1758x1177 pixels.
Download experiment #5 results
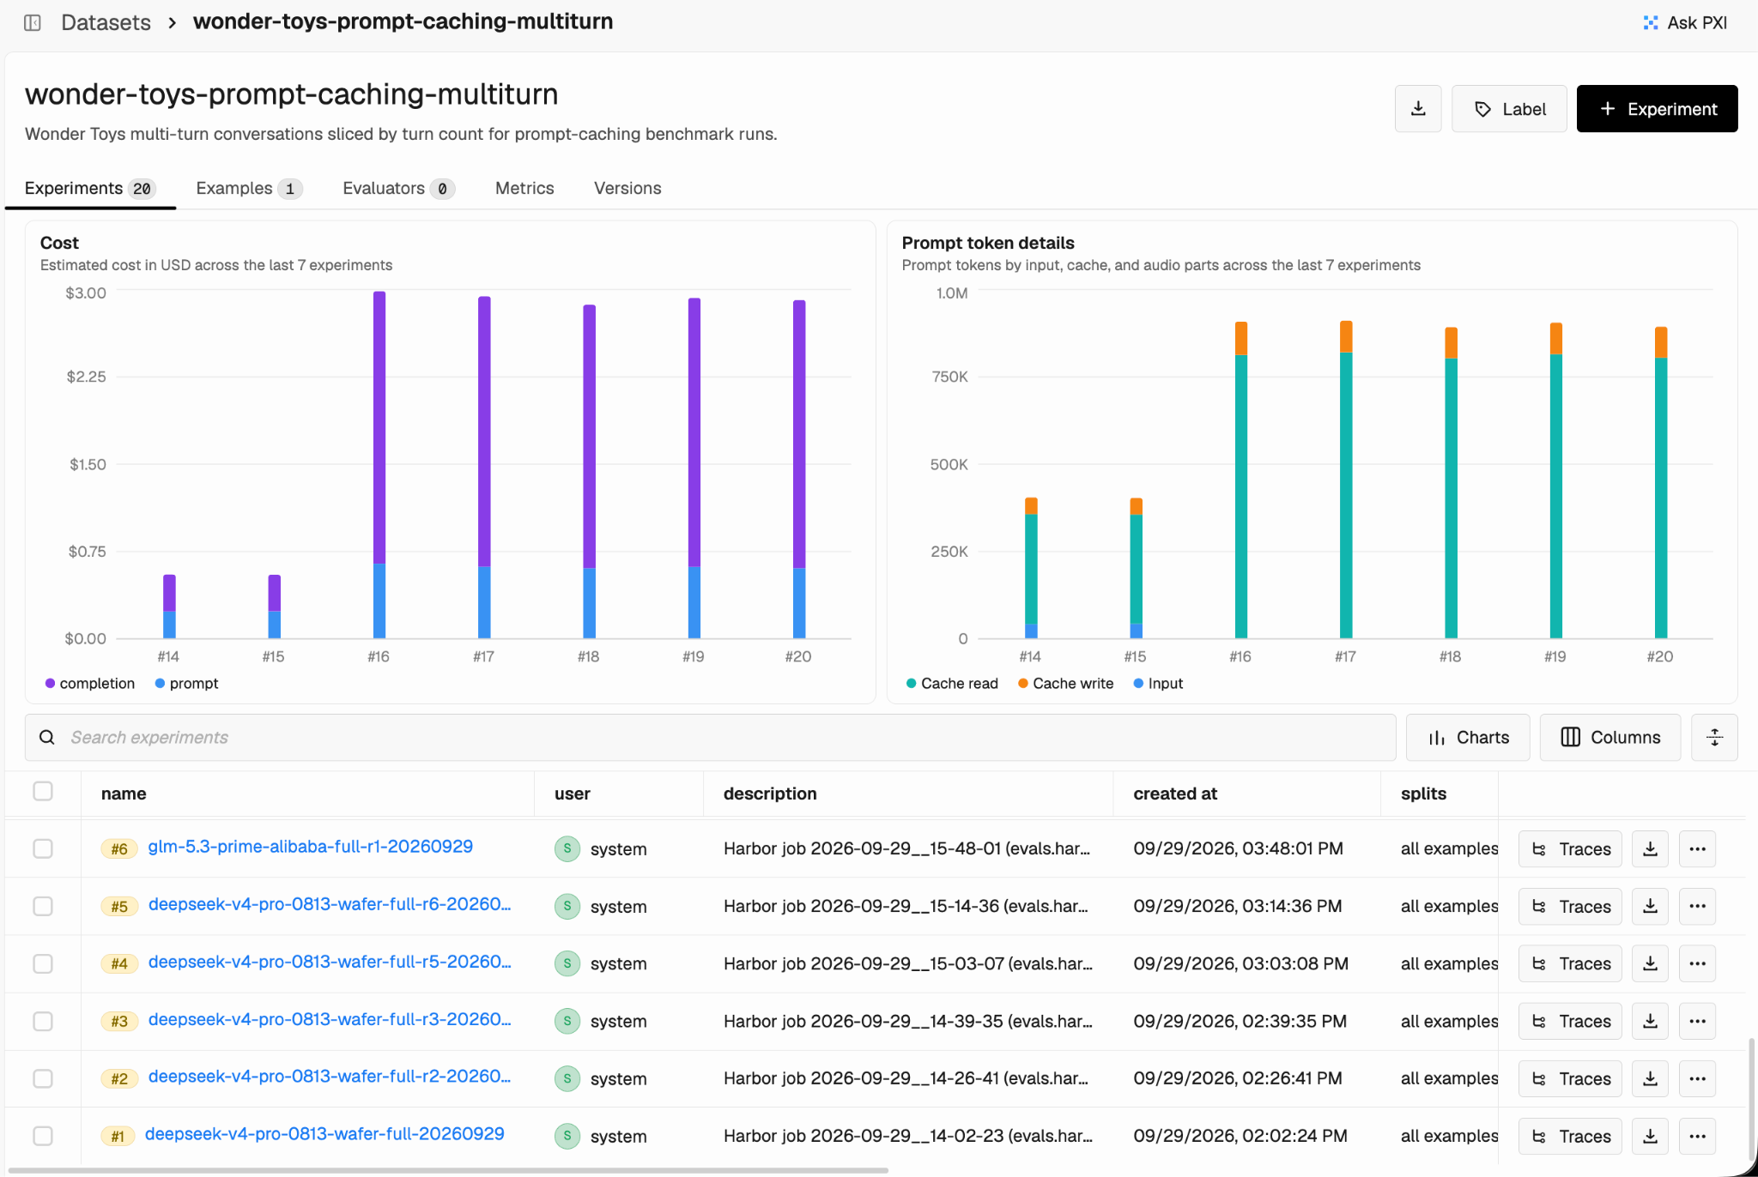click(x=1650, y=906)
